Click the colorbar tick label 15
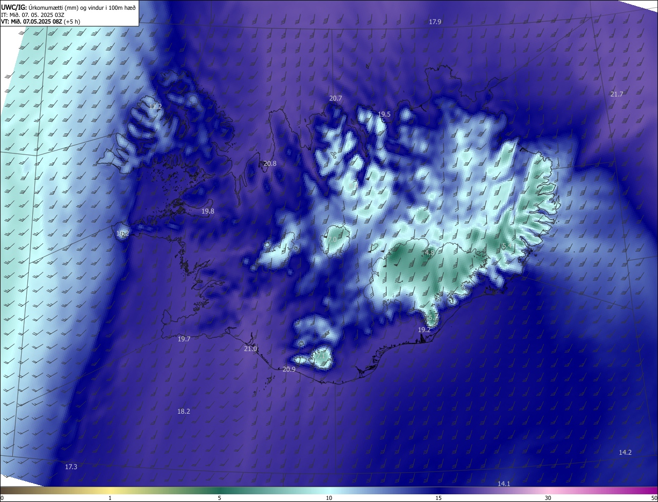Image resolution: width=658 pixels, height=502 pixels. (x=438, y=498)
